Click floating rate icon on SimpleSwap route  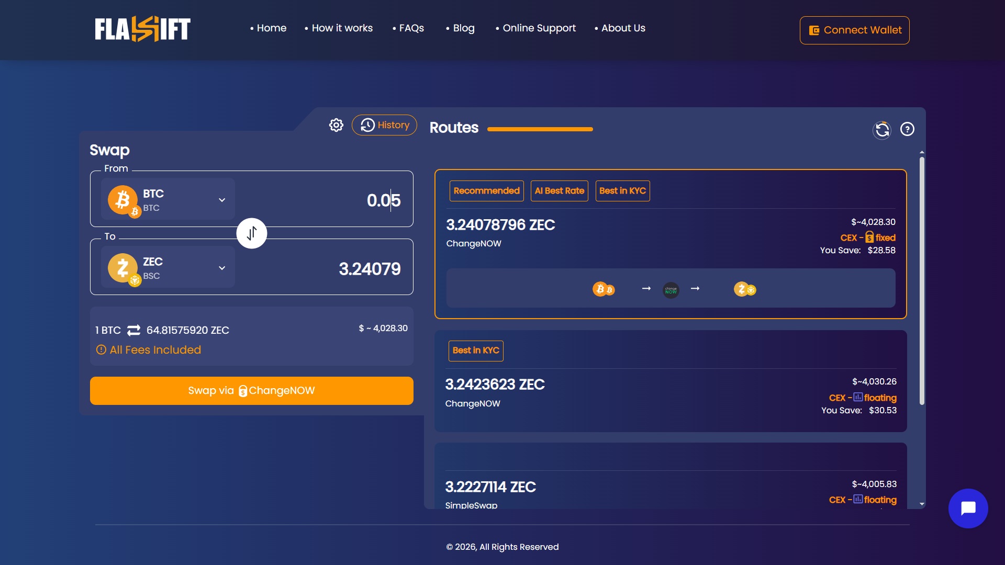click(858, 499)
